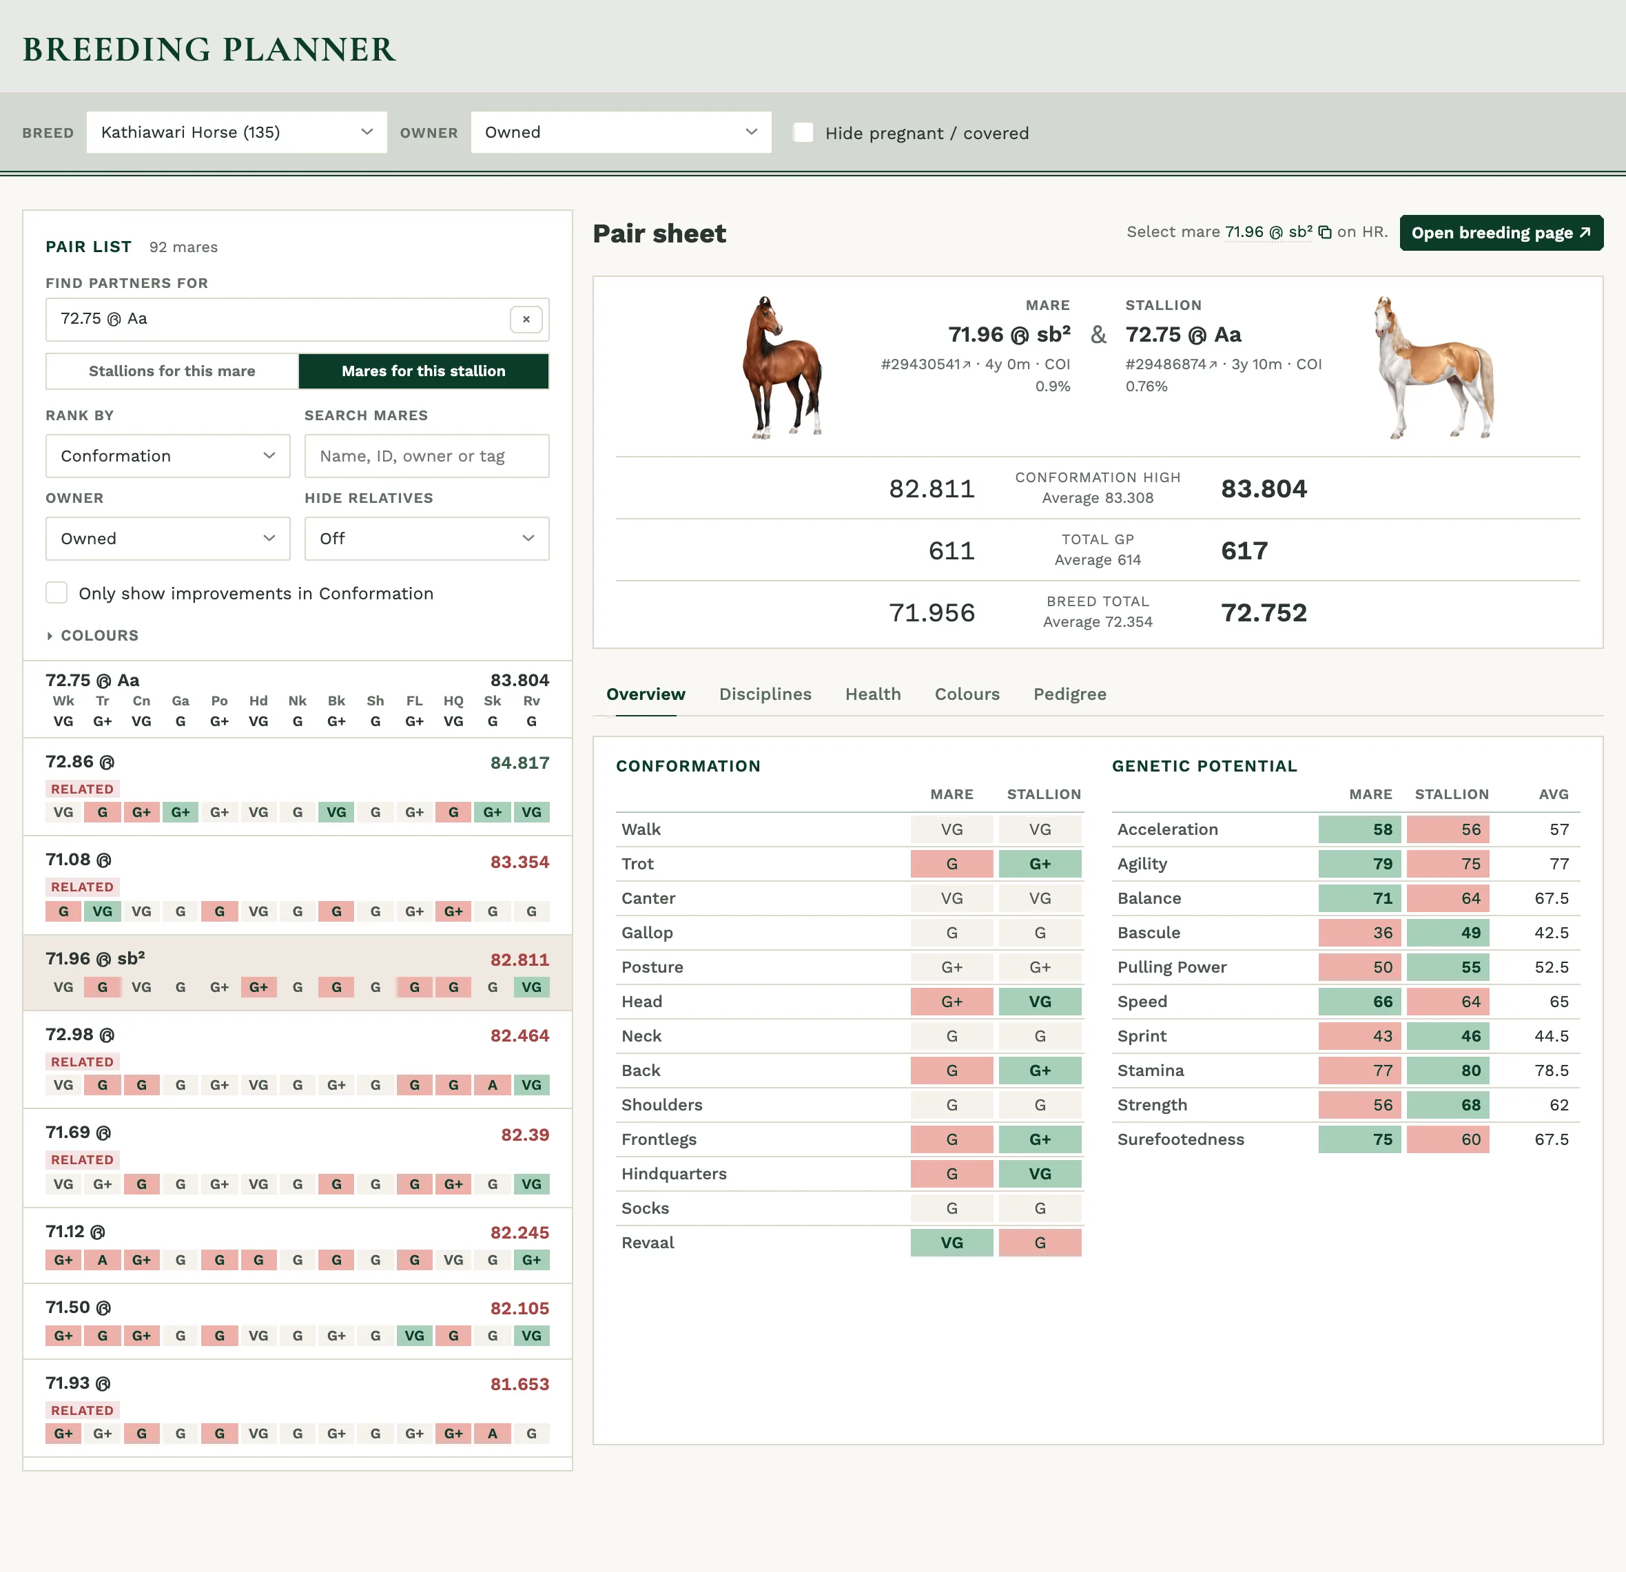The image size is (1626, 1572).
Task: Open the Pedigree tab
Action: click(1069, 694)
